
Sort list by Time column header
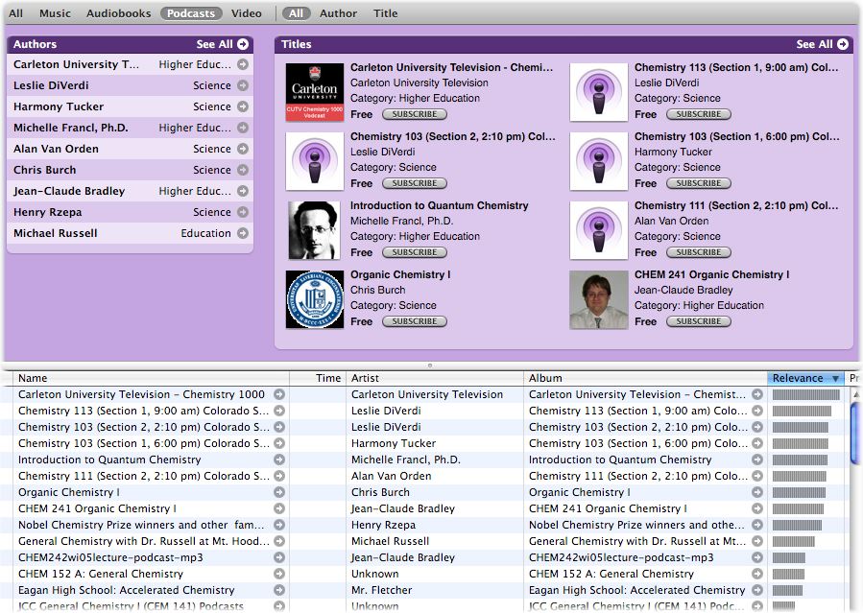click(318, 378)
